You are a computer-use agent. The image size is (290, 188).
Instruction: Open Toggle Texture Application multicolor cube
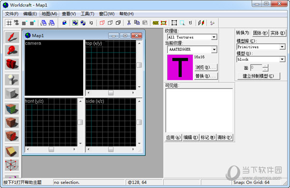(x=12, y=108)
